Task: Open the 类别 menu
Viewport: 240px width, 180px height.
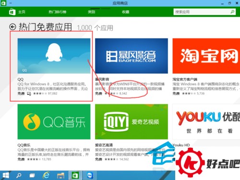Action: click(92, 12)
